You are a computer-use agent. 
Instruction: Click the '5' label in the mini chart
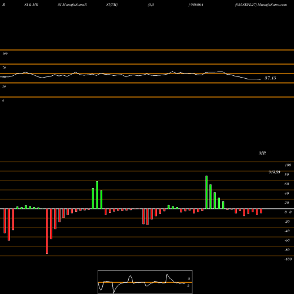click(x=188, y=286)
